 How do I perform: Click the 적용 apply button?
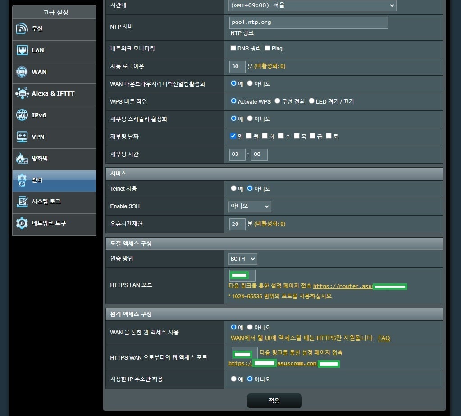click(x=274, y=401)
